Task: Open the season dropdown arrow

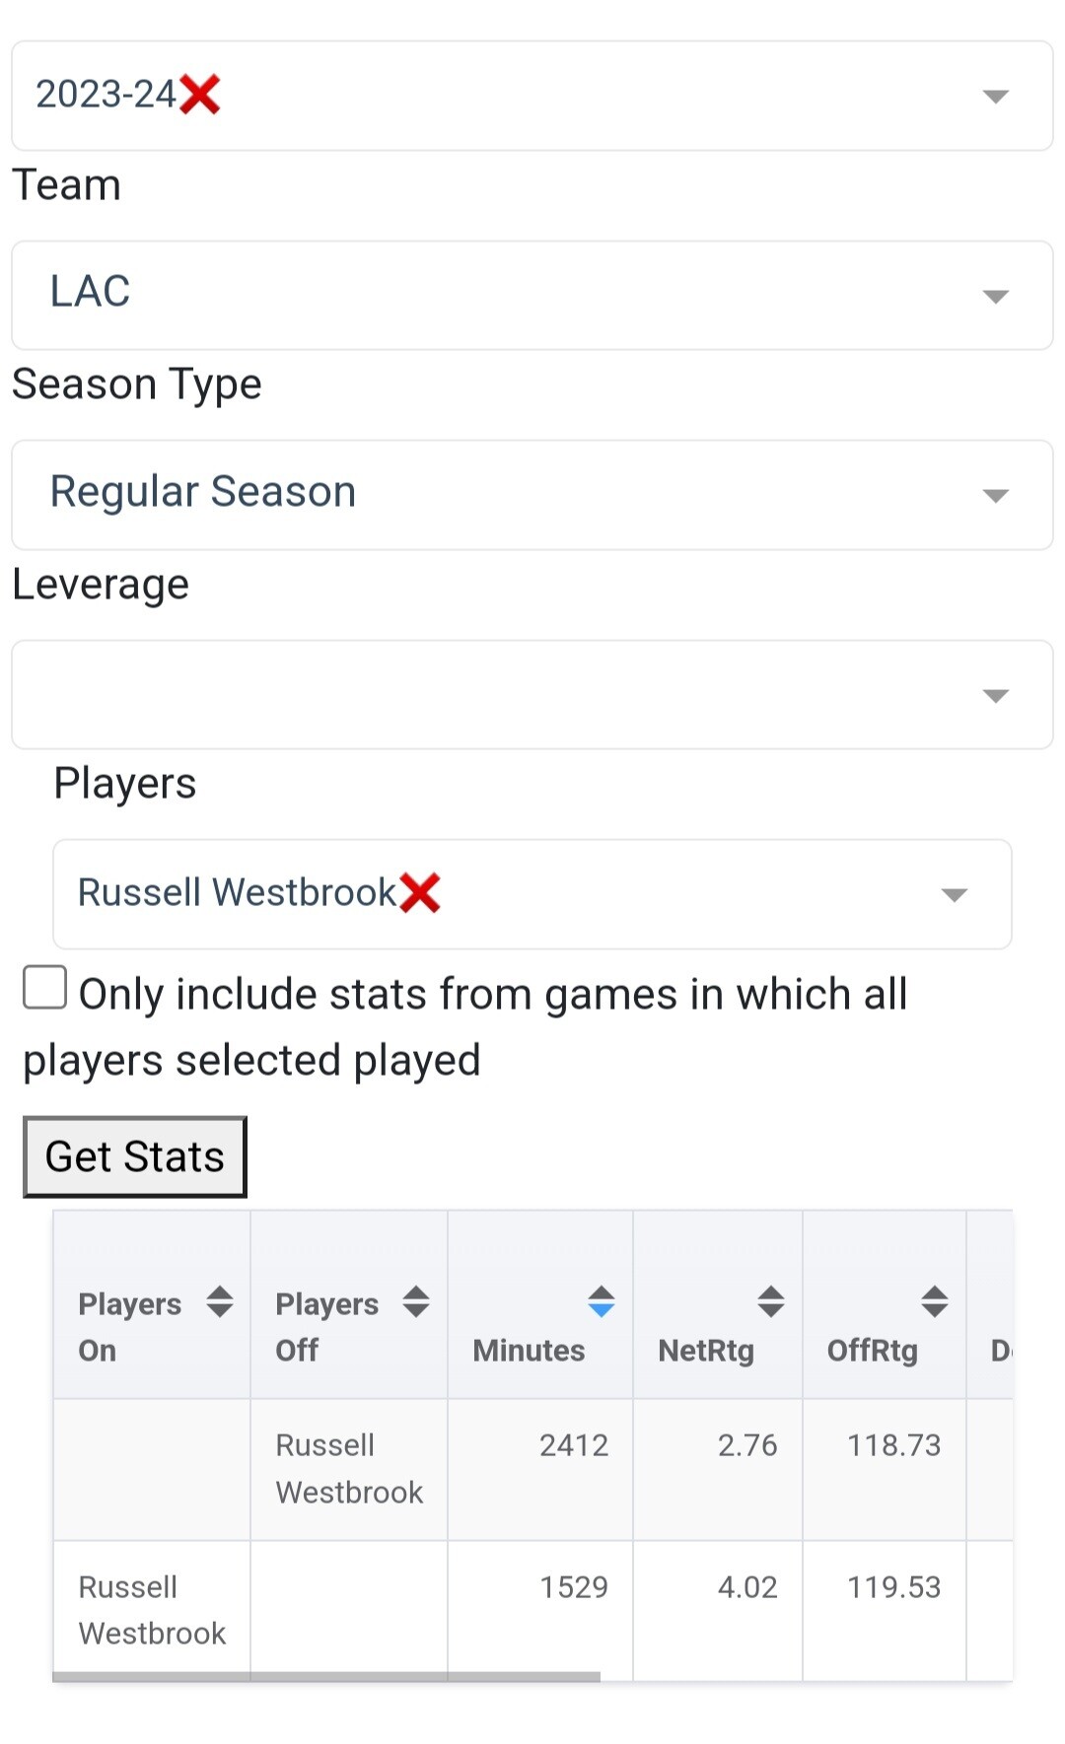Action: pos(995,97)
